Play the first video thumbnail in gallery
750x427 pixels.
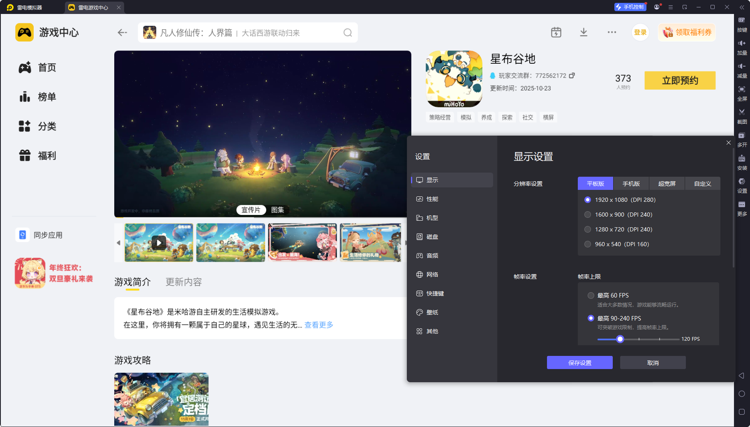coord(159,242)
